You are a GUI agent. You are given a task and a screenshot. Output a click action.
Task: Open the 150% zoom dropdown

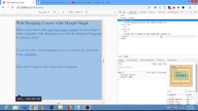tap(71, 12)
